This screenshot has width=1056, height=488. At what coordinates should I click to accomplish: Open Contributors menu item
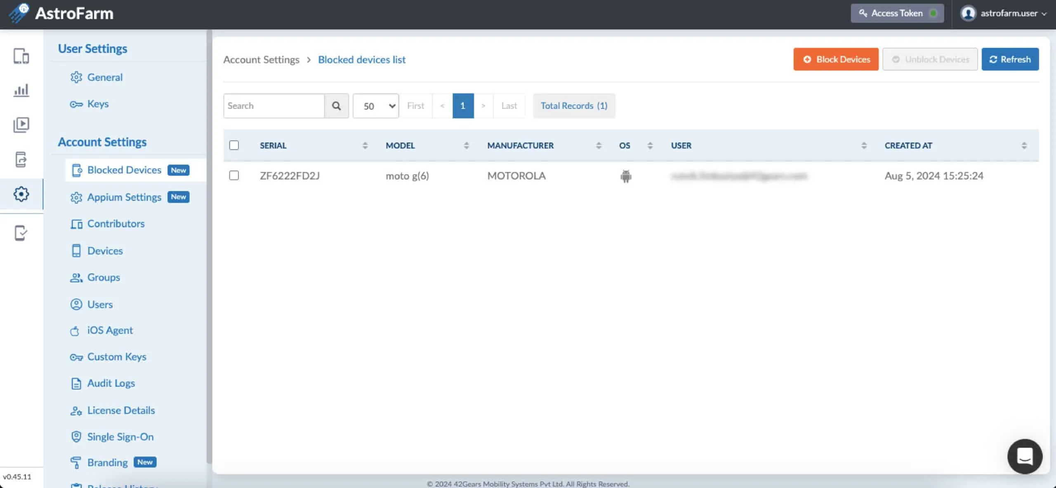coord(107,224)
